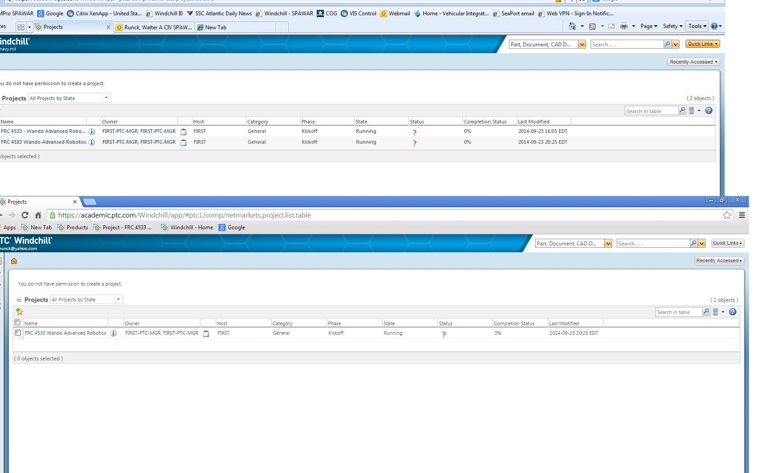
Task: Switch to IE New Tab tab
Action: 235,27
